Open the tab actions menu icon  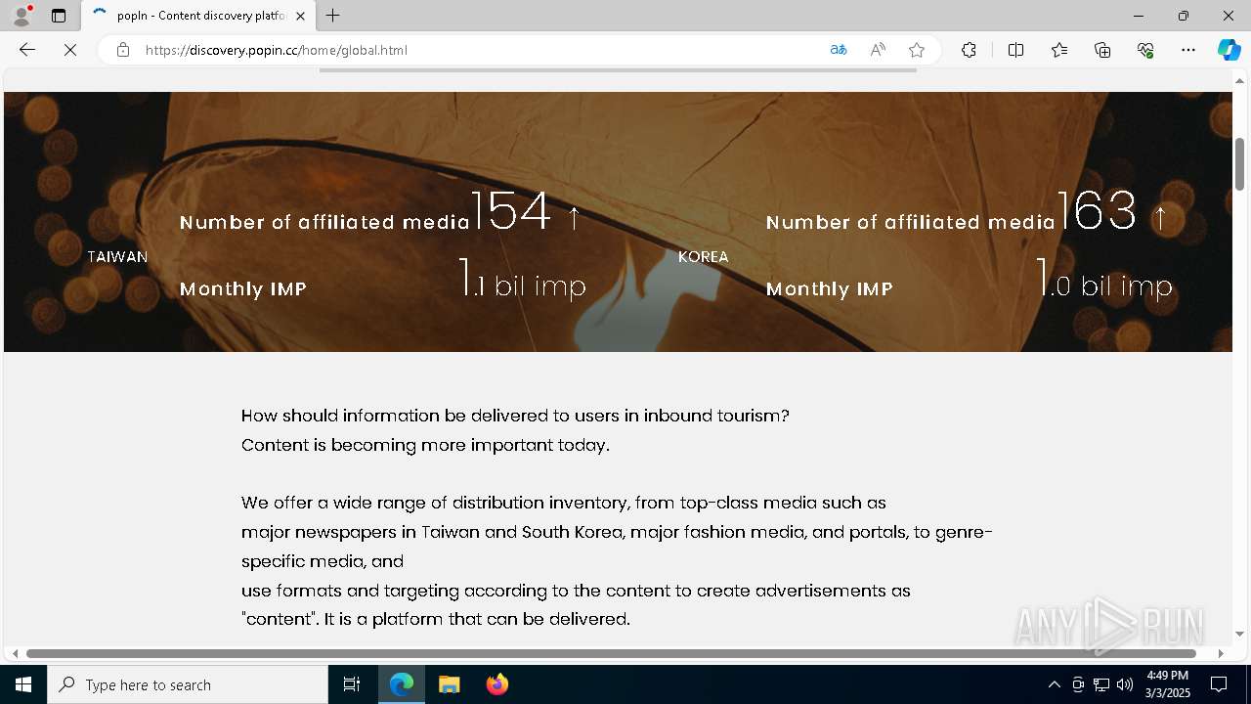tap(59, 16)
